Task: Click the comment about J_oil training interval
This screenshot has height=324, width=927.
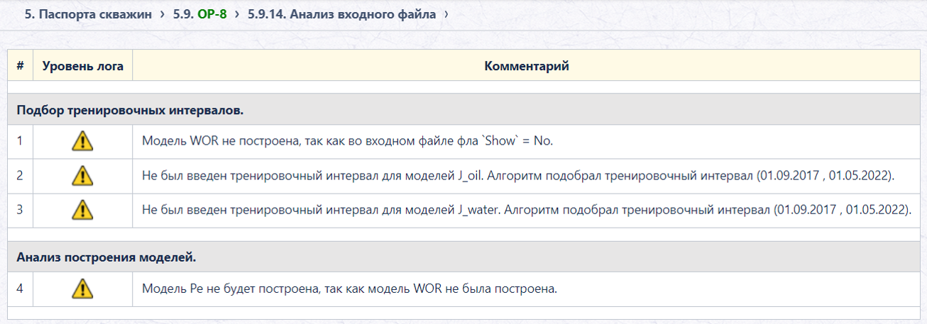Action: (x=517, y=175)
